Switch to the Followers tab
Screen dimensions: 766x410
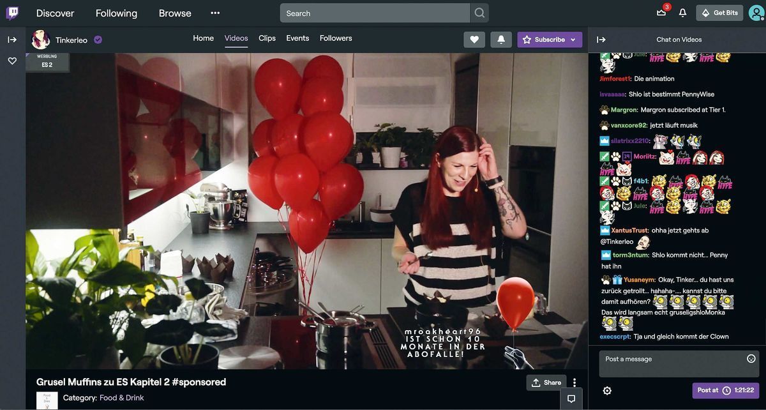click(336, 38)
